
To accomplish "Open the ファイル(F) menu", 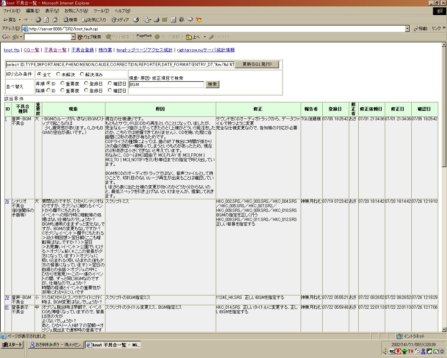I will click(12, 11).
